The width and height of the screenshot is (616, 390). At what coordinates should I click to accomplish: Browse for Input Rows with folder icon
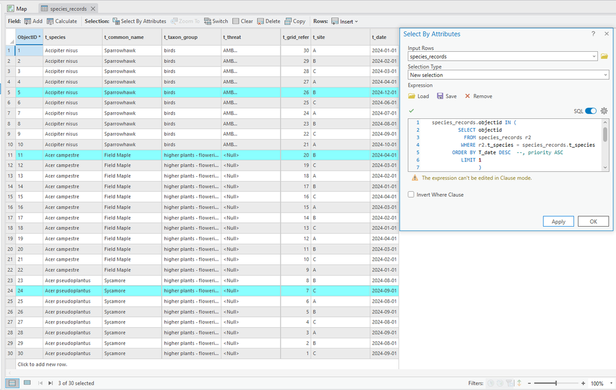[604, 56]
